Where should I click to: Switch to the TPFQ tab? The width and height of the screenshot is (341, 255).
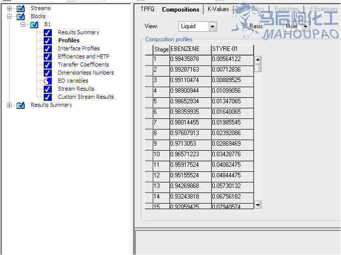click(147, 9)
